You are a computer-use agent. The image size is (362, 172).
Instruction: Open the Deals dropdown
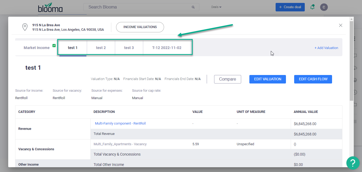(x=216, y=7)
